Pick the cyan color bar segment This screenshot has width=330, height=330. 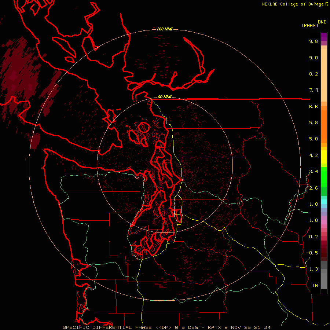pos(324,202)
